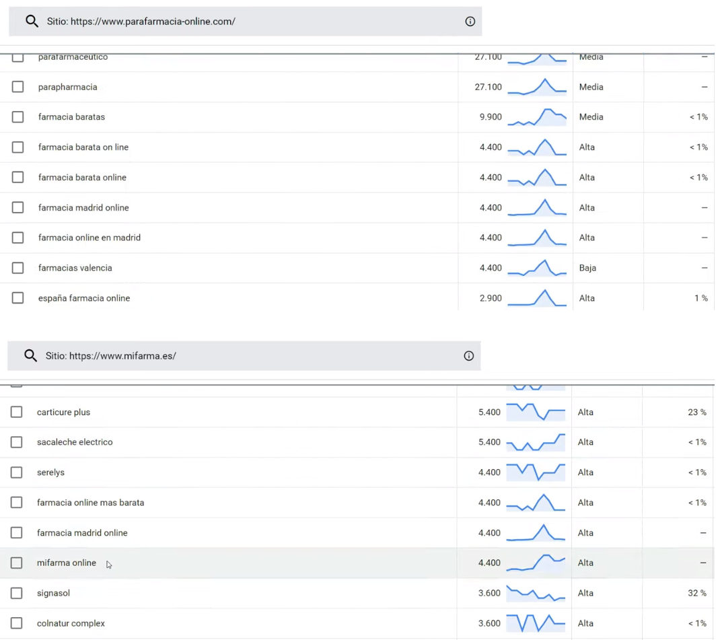Click 9.900 search volume value

tap(491, 116)
